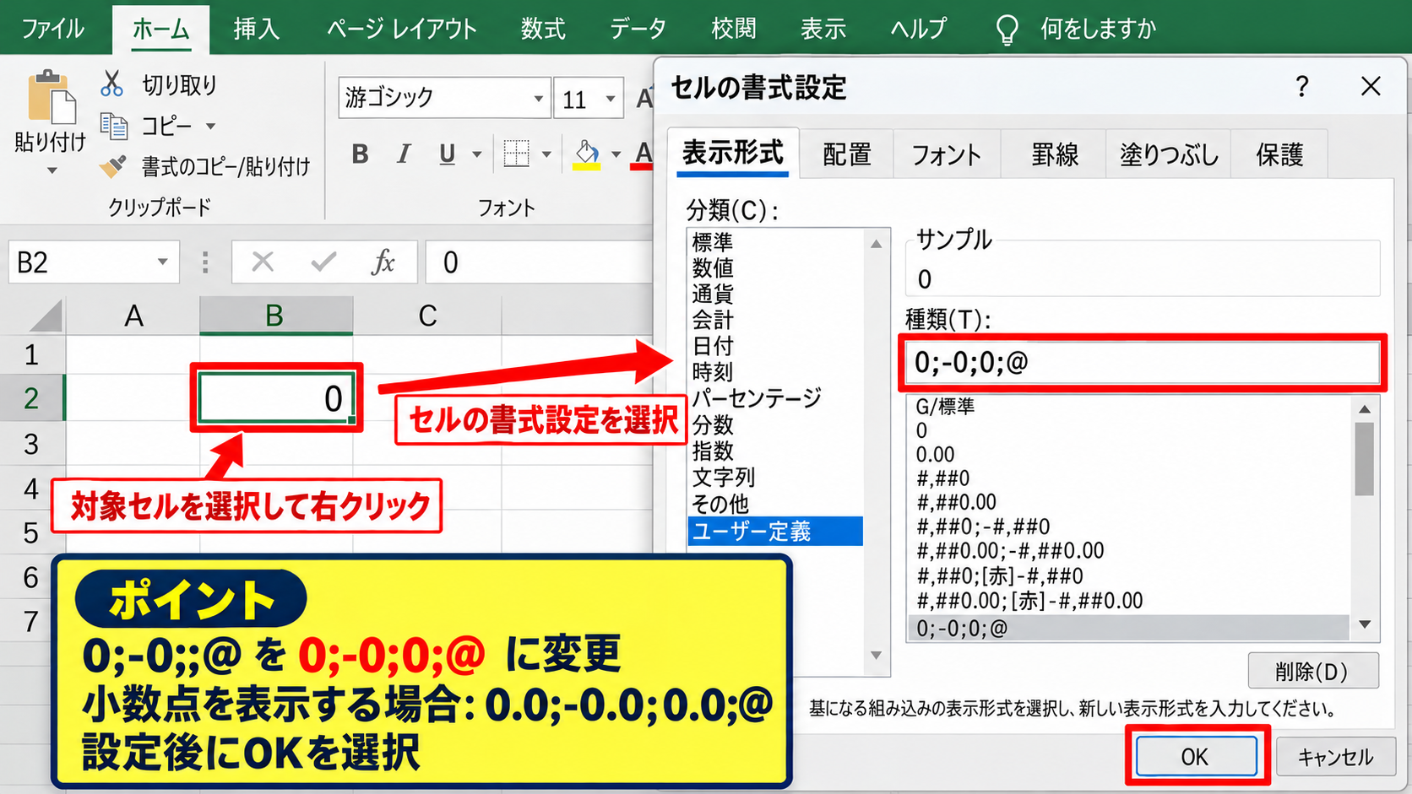Click the Borders icon
The image size is (1412, 794).
point(516,154)
